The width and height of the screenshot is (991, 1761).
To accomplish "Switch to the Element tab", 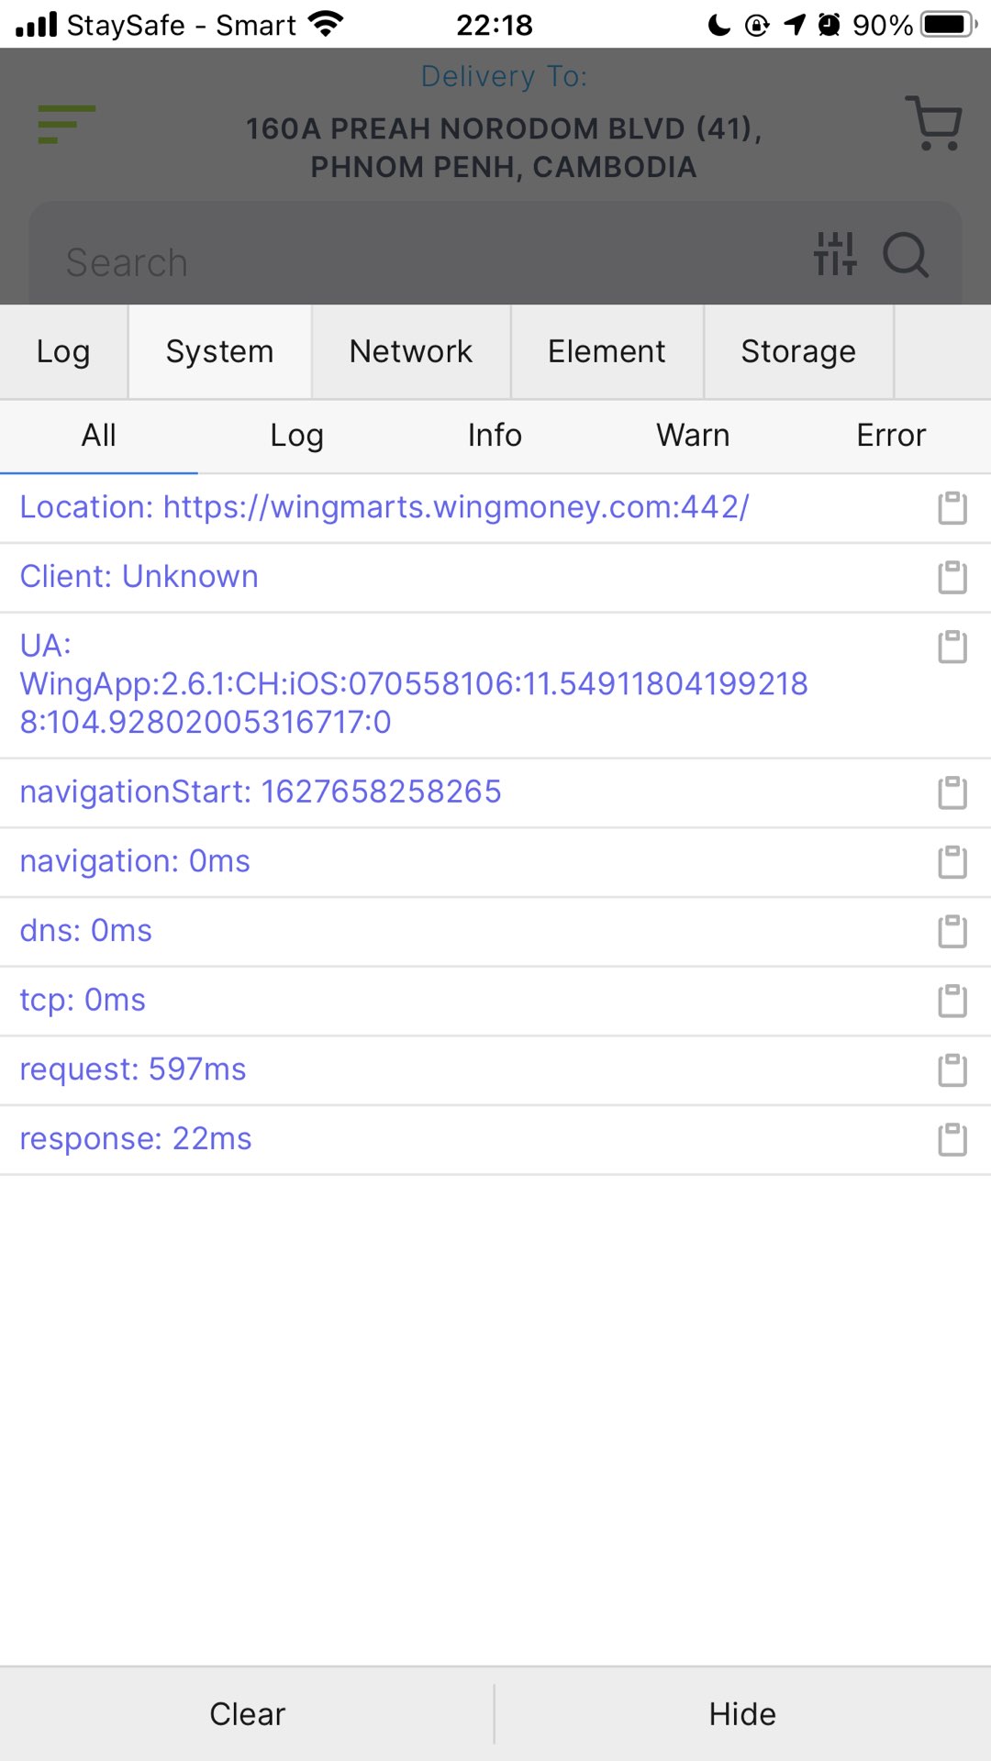I will (607, 352).
